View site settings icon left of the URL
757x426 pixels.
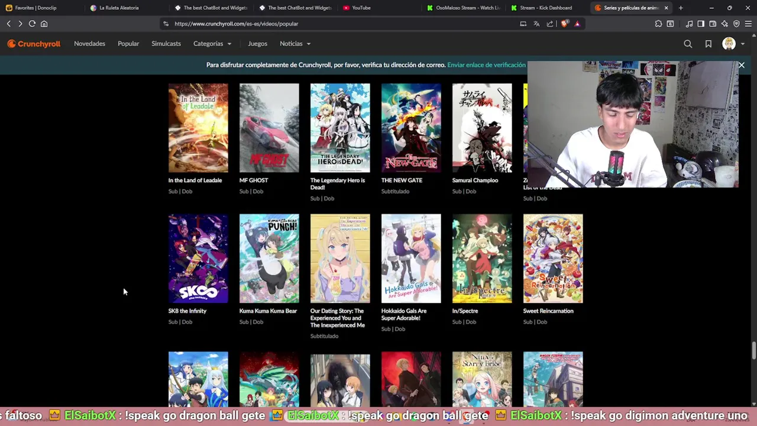(166, 24)
